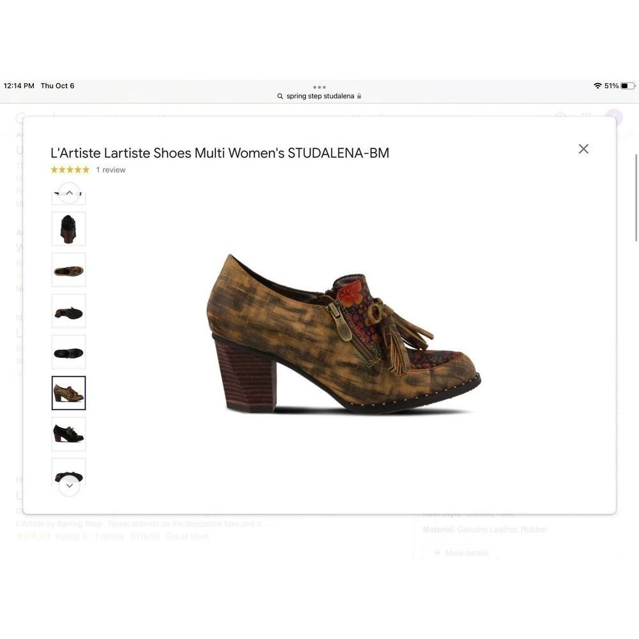This screenshot has height=639, width=639.
Task: Tap the Wi-Fi icon in the status bar
Action: pyautogui.click(x=596, y=84)
